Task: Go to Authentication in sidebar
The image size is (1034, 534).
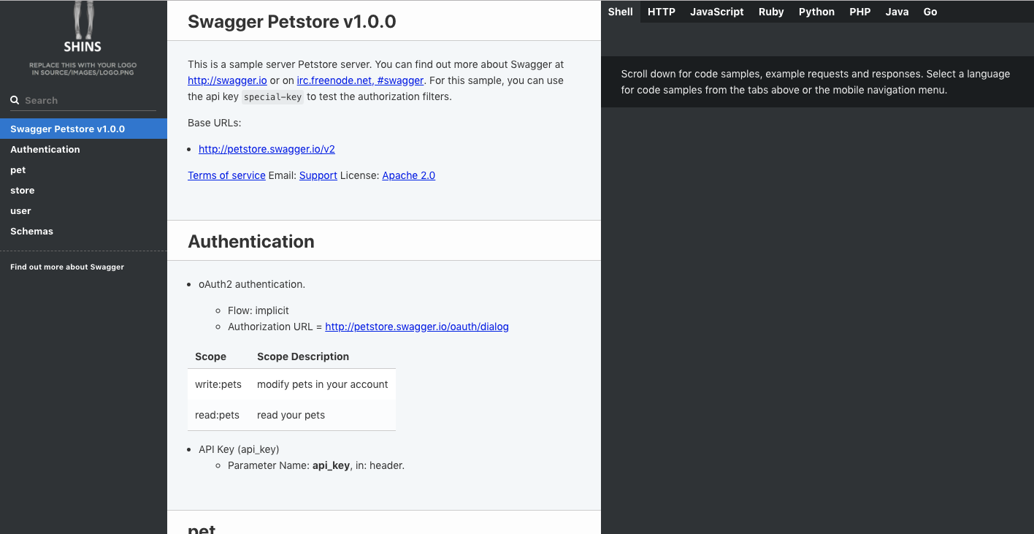Action: tap(83, 149)
